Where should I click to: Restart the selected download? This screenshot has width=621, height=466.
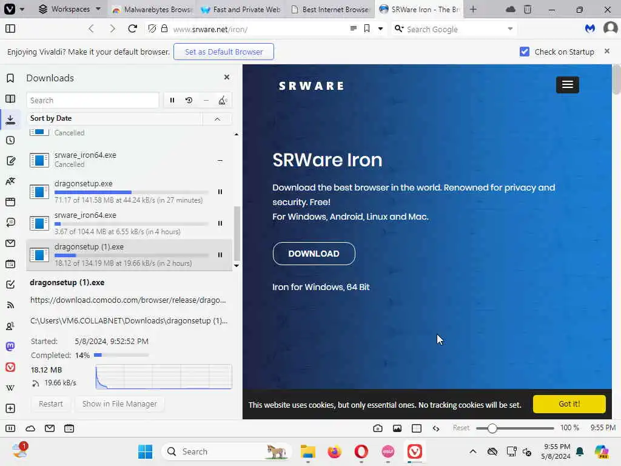tap(51, 404)
